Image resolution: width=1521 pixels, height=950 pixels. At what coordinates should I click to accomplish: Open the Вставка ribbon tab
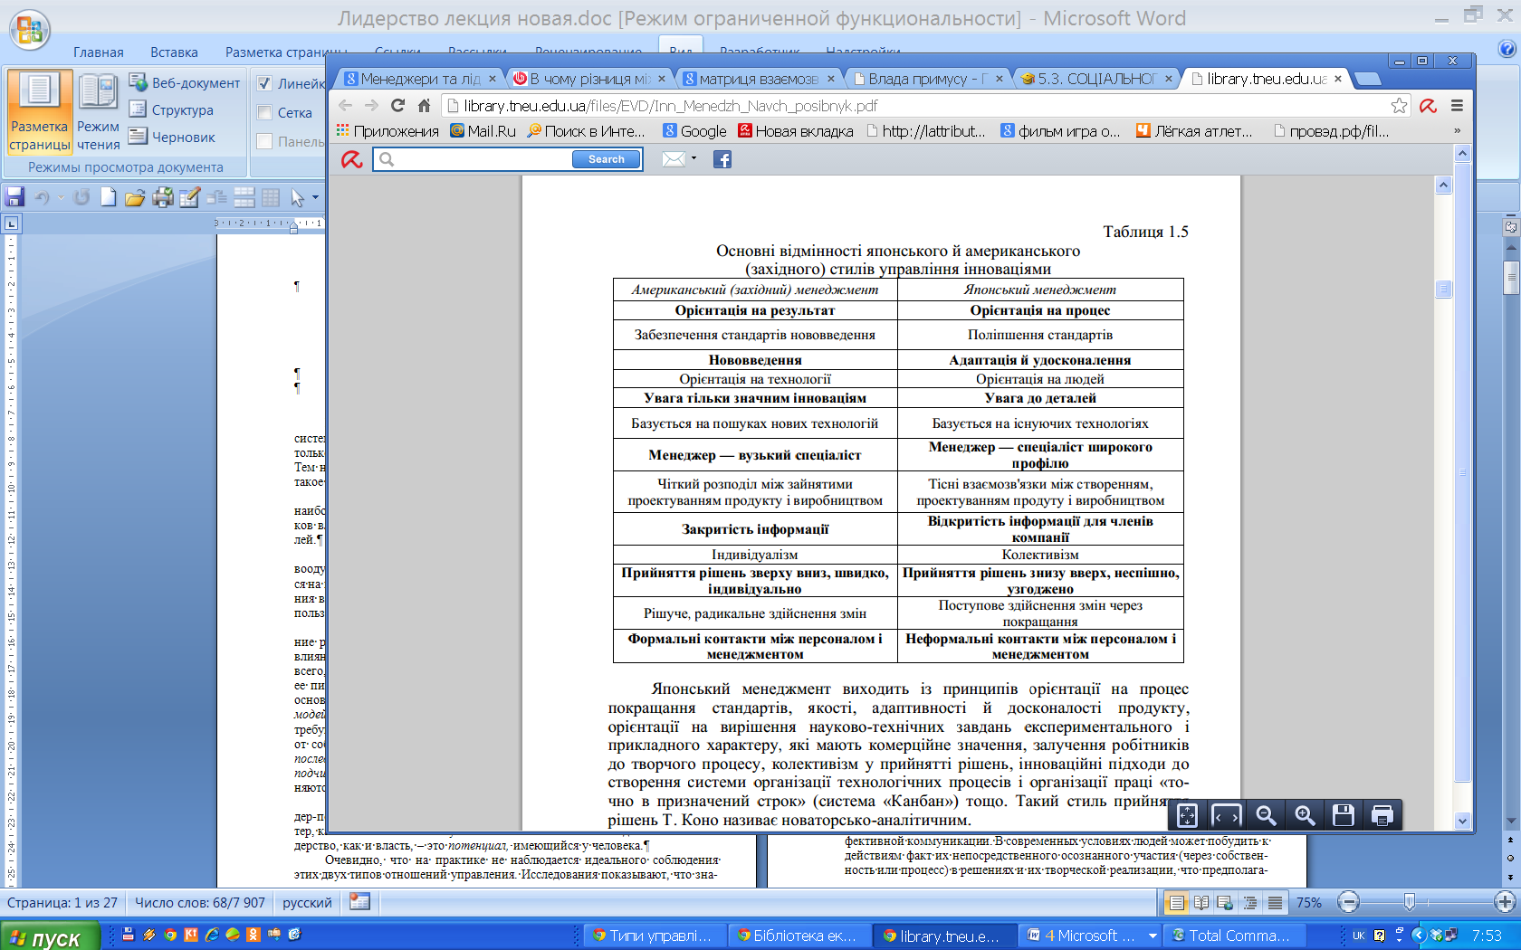[174, 52]
